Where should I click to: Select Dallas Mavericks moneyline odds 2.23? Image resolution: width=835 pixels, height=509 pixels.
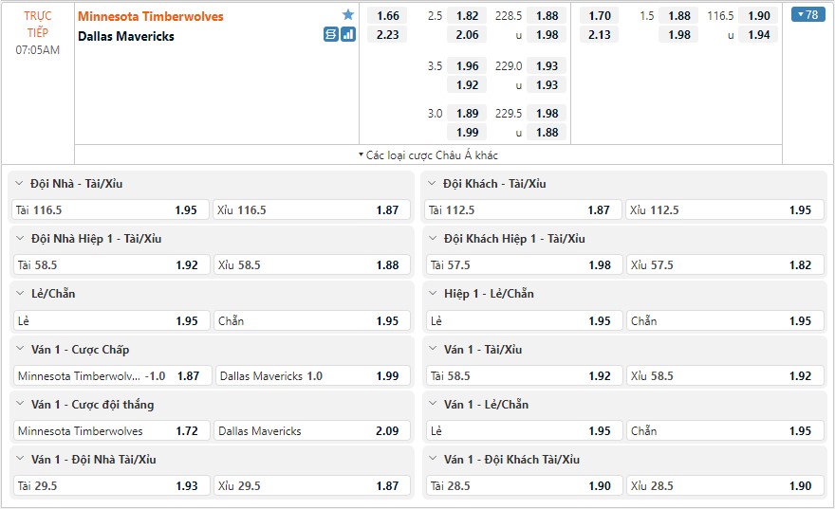(388, 34)
